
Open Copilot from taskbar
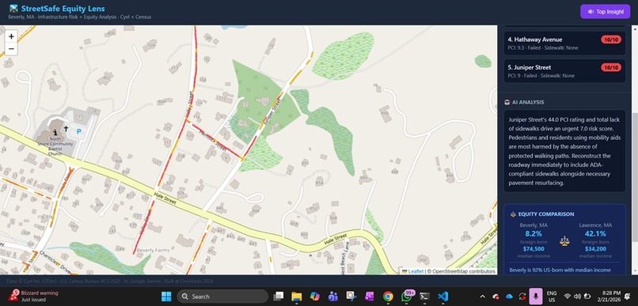[315, 297]
